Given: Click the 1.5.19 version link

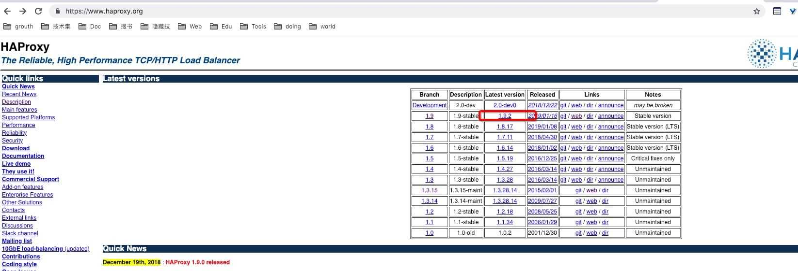Looking at the screenshot, I should coord(505,158).
